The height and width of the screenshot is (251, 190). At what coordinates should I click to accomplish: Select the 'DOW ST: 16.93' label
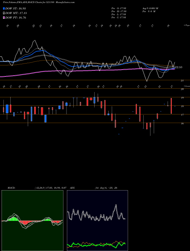click(16, 8)
